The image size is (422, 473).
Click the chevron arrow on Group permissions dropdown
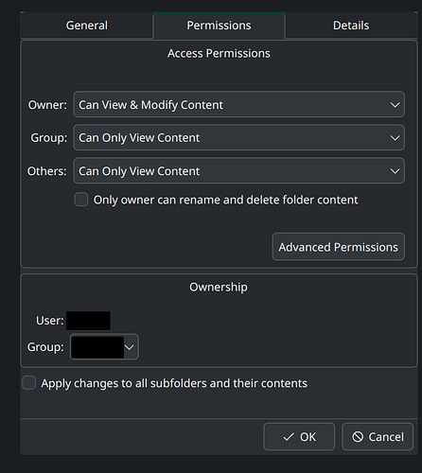395,138
